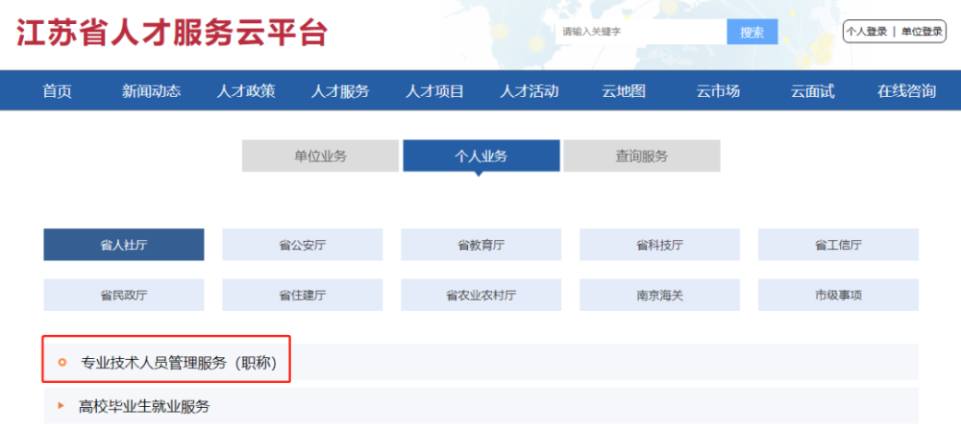Screen dimensions: 961x431
Task: Open 人才服务 navigation item
Action: pos(340,91)
